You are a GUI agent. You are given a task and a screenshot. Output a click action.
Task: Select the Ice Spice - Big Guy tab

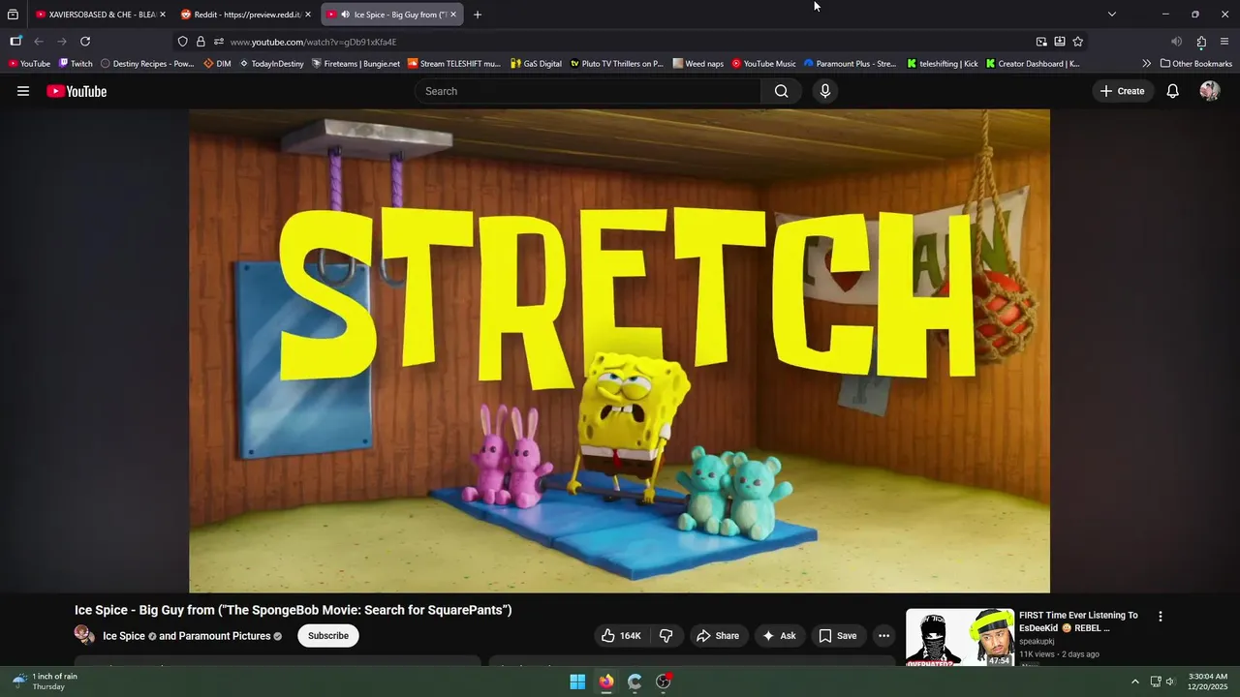point(393,15)
